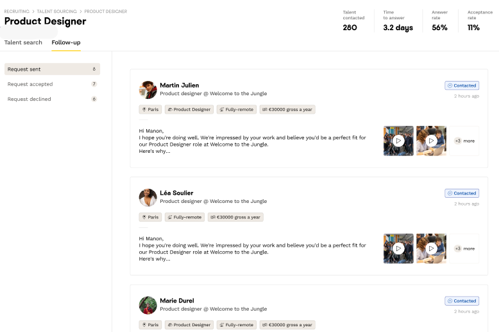499x332 pixels.
Task: Expand +3 more media in Léa Soulier's card
Action: click(x=464, y=249)
